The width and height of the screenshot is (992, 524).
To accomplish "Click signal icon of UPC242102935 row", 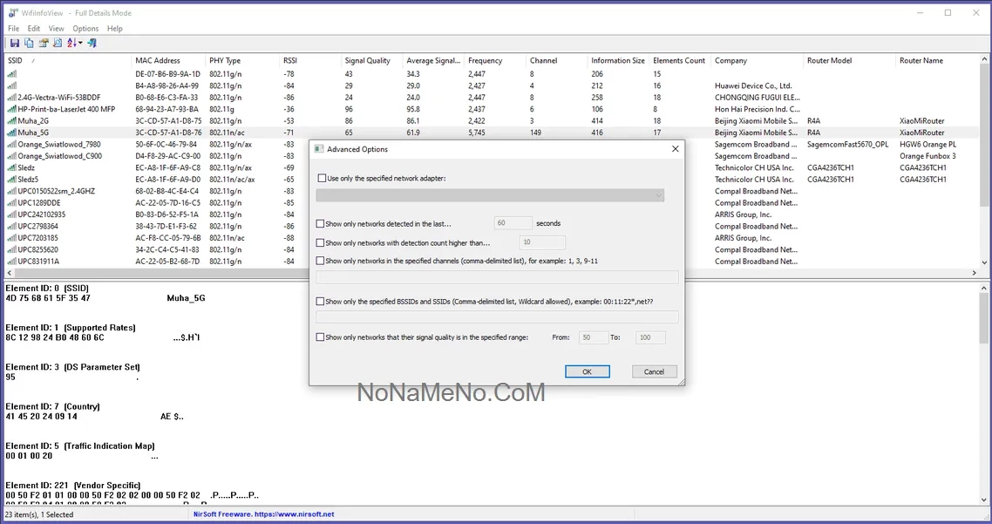I will tap(12, 214).
